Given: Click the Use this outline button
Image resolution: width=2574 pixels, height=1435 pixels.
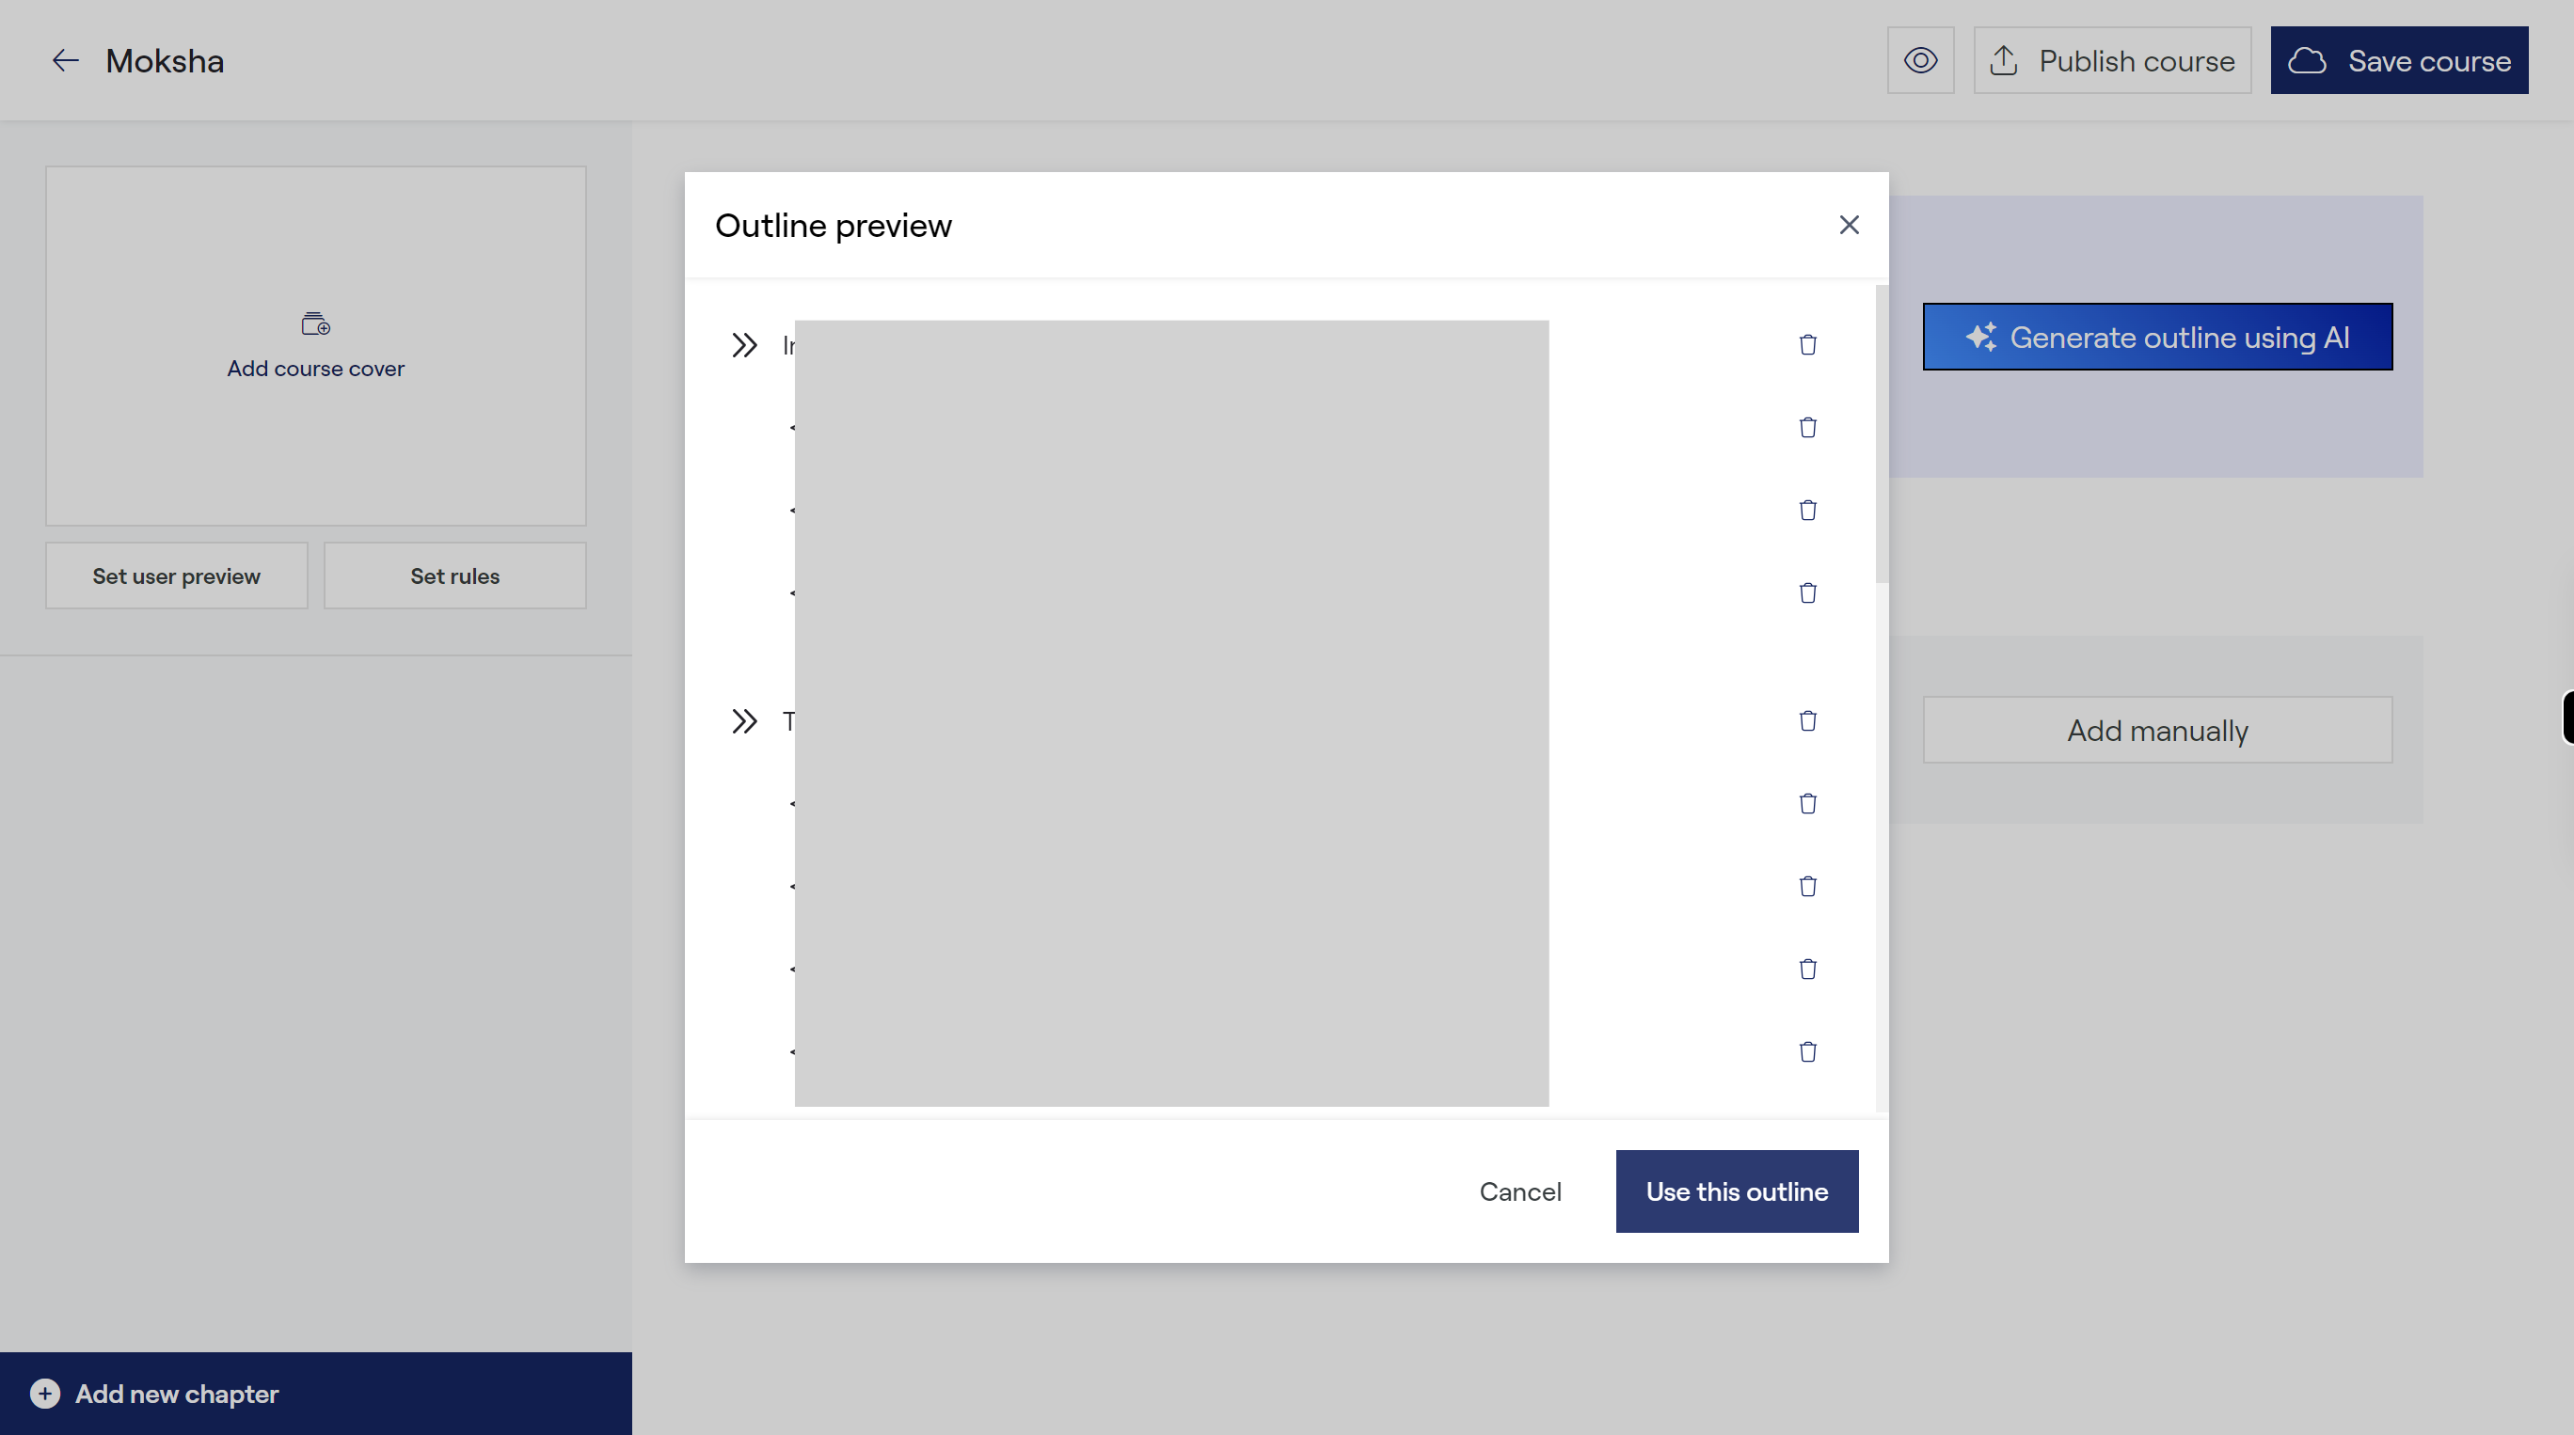Looking at the screenshot, I should 1736,1190.
